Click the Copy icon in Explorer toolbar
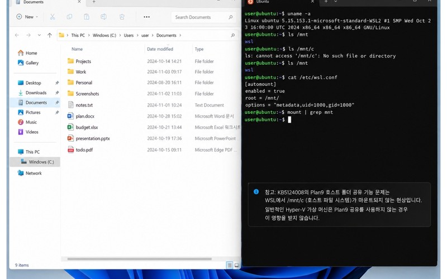The image size is (447, 279). [69, 17]
